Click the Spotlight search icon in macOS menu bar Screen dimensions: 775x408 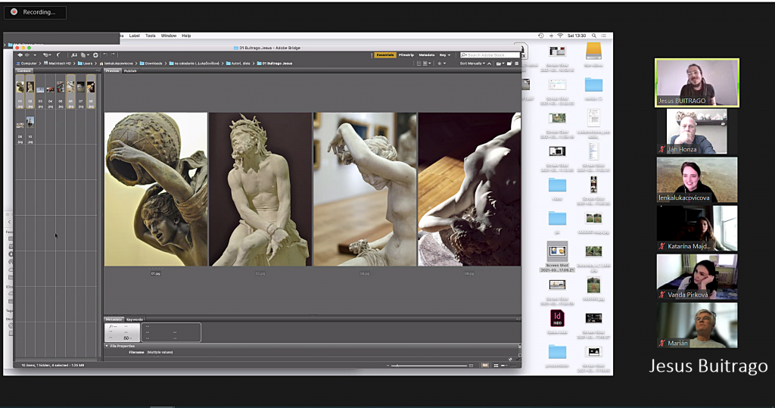point(593,36)
